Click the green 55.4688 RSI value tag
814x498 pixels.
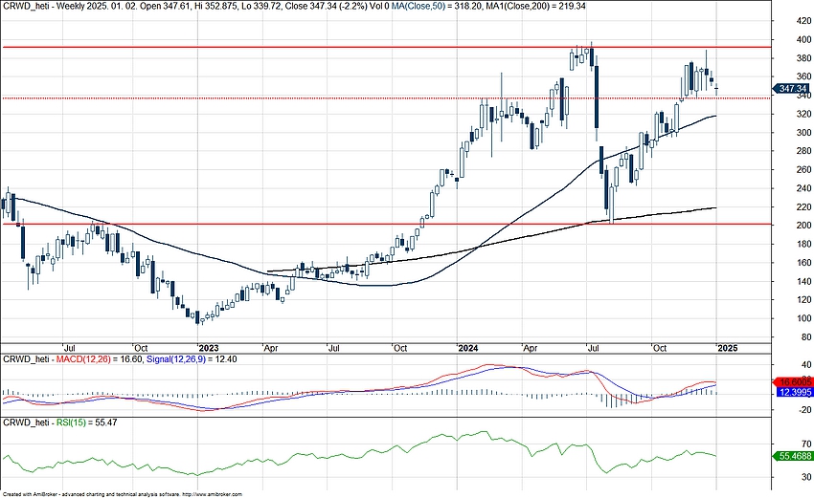click(x=793, y=456)
